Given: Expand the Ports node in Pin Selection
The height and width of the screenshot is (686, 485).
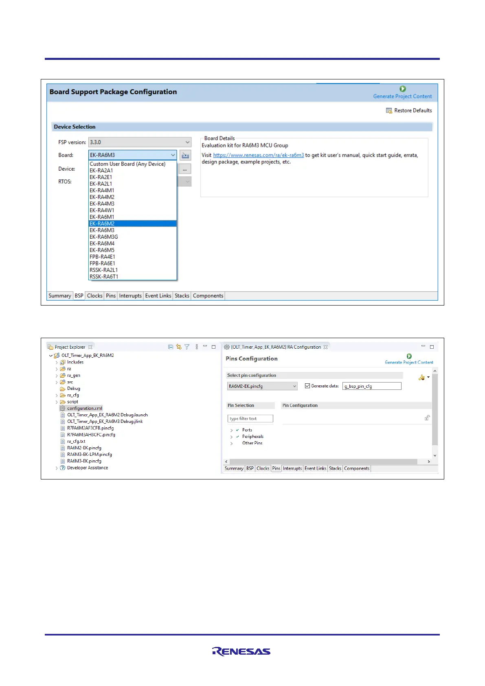Looking at the screenshot, I should click(232, 430).
